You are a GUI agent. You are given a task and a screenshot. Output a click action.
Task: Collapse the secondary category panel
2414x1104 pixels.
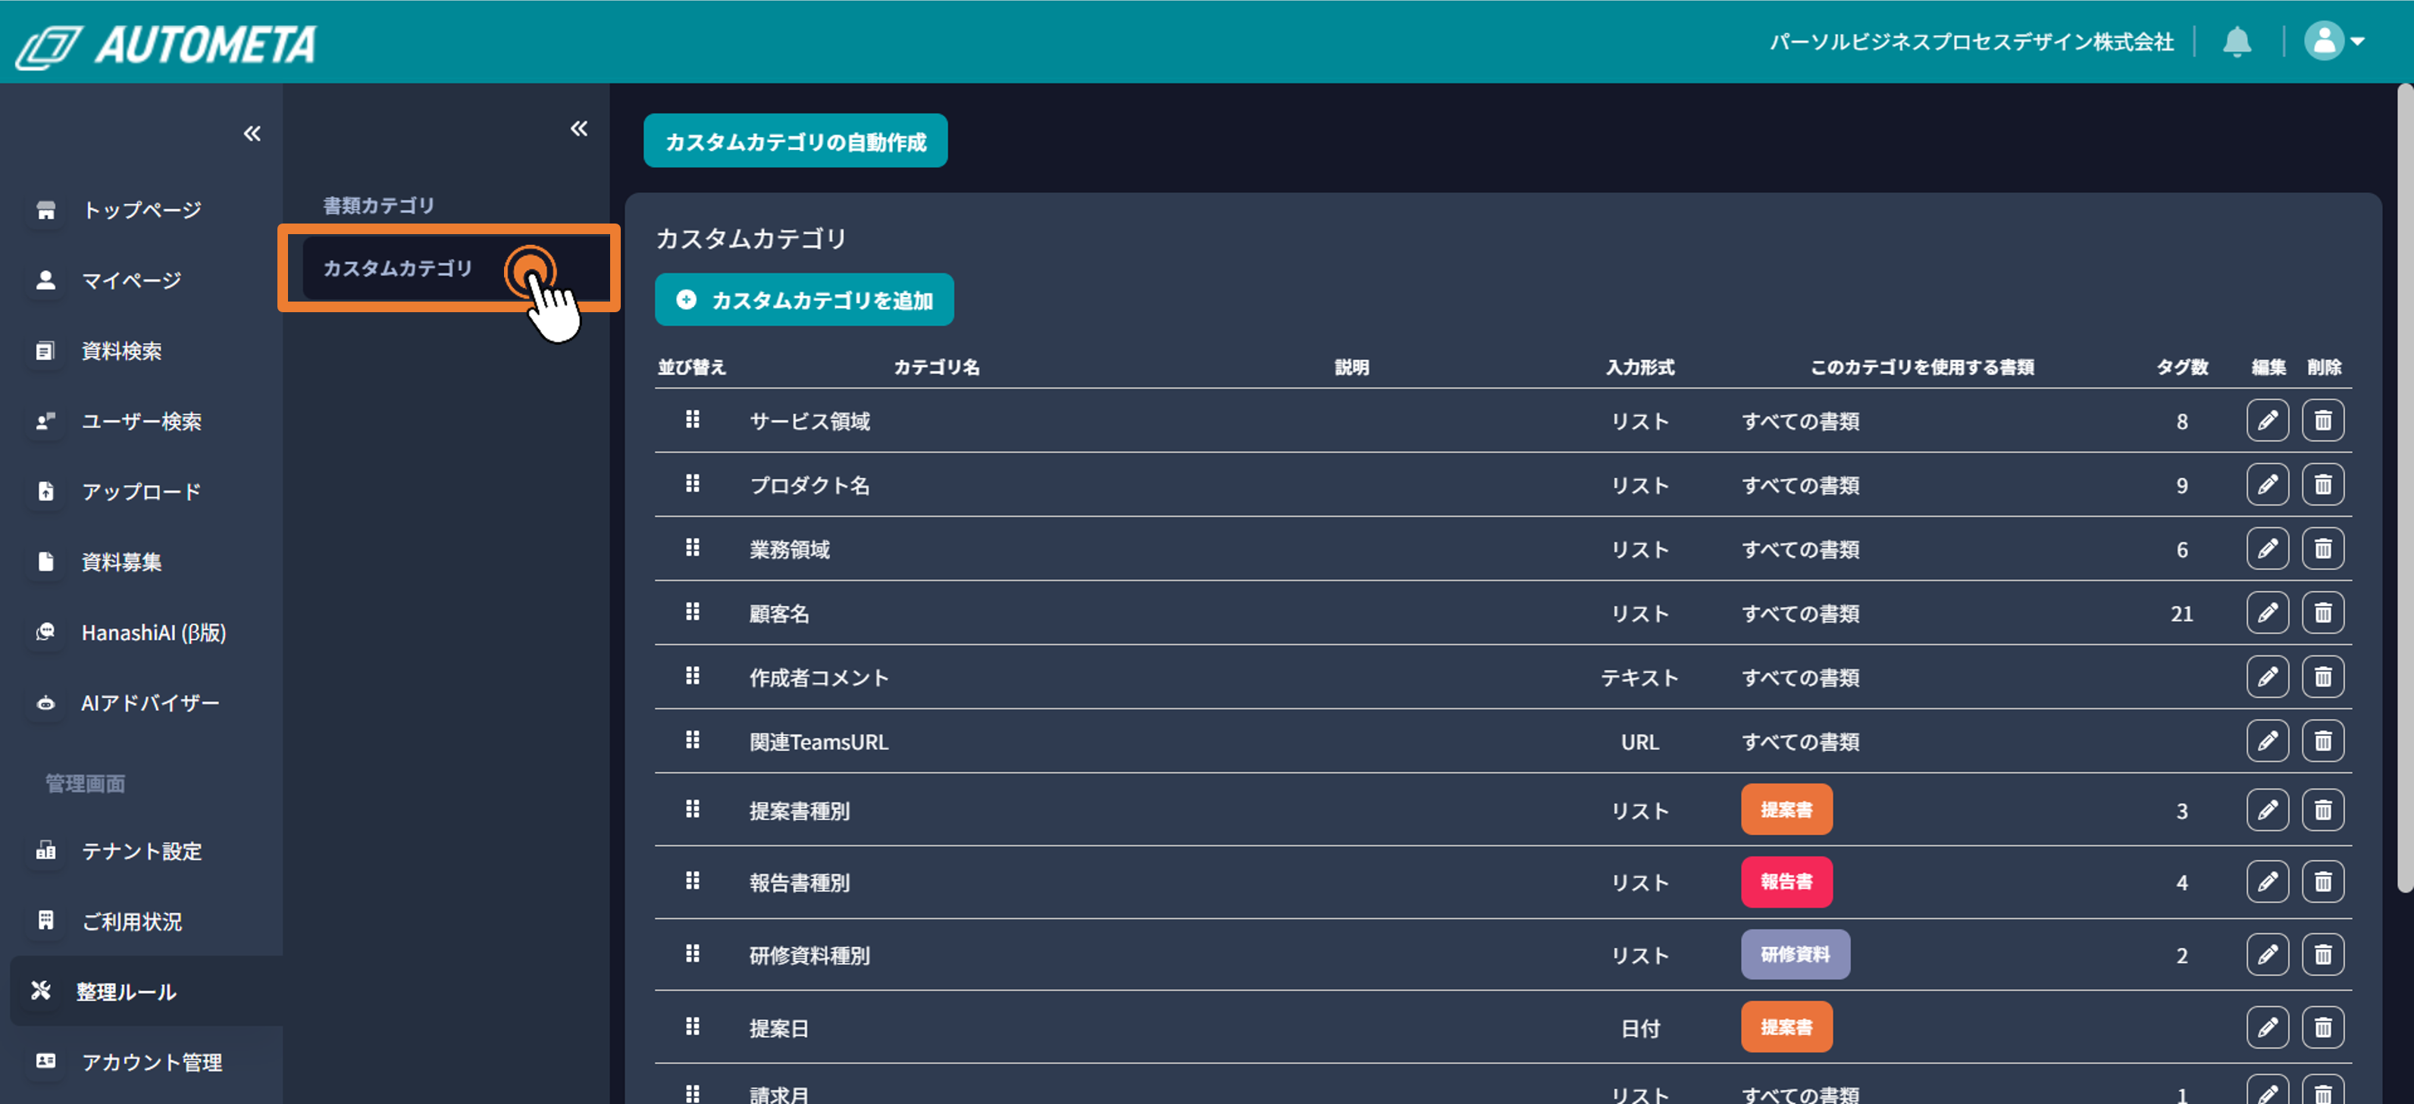point(579,128)
